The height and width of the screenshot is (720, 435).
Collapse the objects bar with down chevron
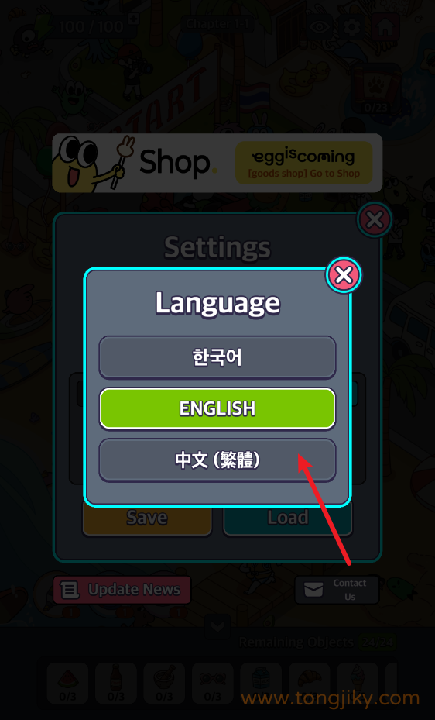[x=217, y=627]
